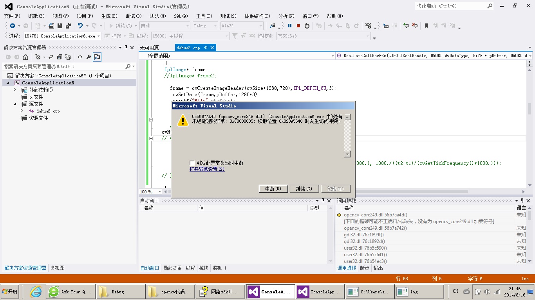This screenshot has height=300, width=535.
Task: Click the Save icon in toolbar
Action: pos(60,26)
